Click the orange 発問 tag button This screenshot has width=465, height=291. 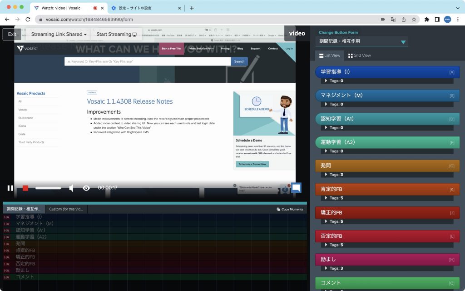(x=387, y=166)
